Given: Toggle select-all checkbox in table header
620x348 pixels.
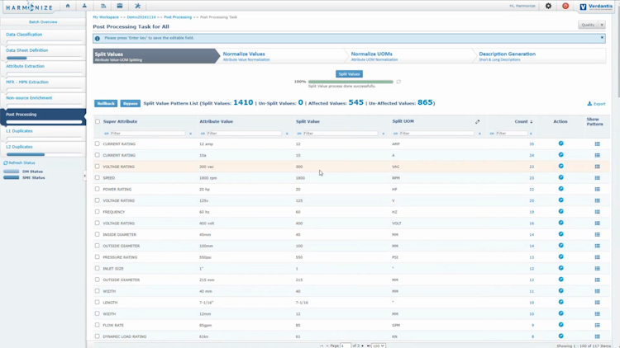Looking at the screenshot, I should point(98,121).
